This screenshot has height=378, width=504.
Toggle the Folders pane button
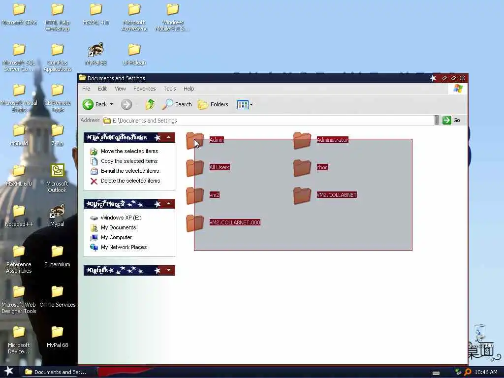(213, 104)
